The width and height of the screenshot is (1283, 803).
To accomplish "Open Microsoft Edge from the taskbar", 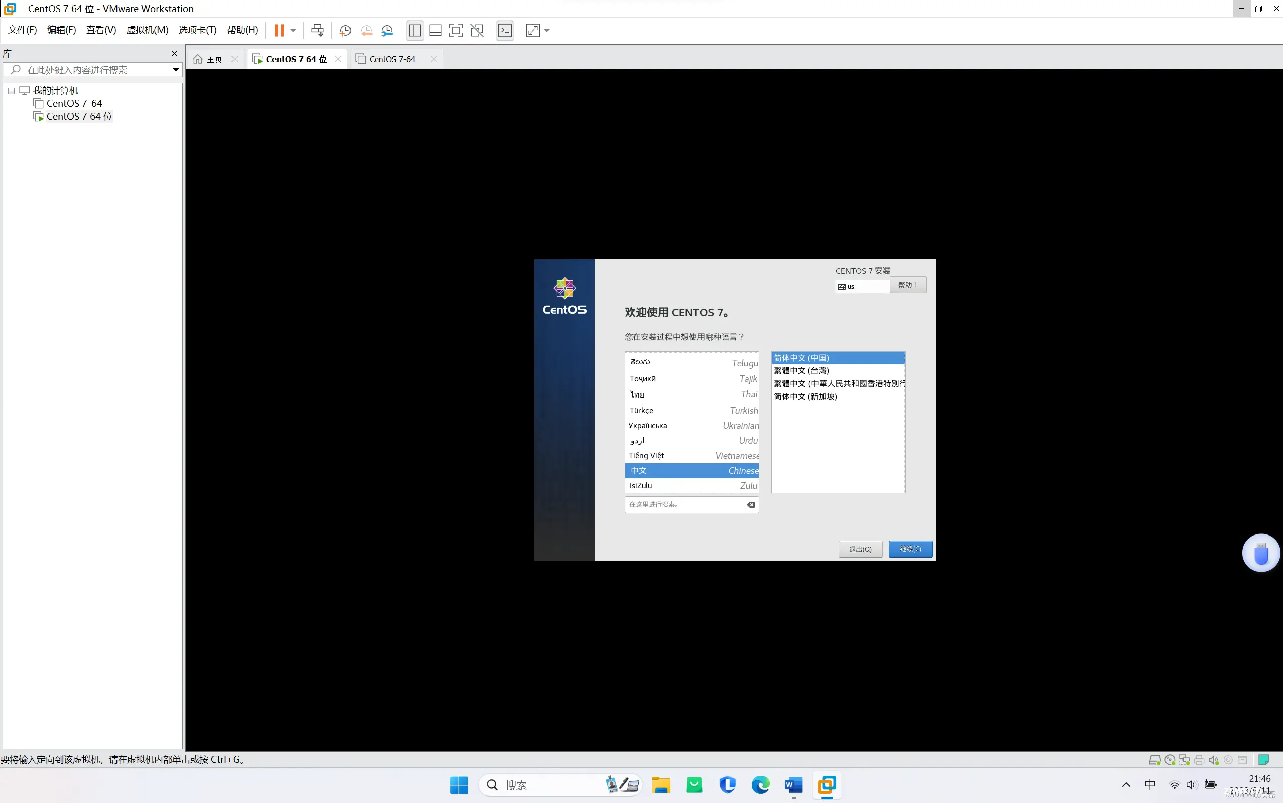I will [760, 785].
